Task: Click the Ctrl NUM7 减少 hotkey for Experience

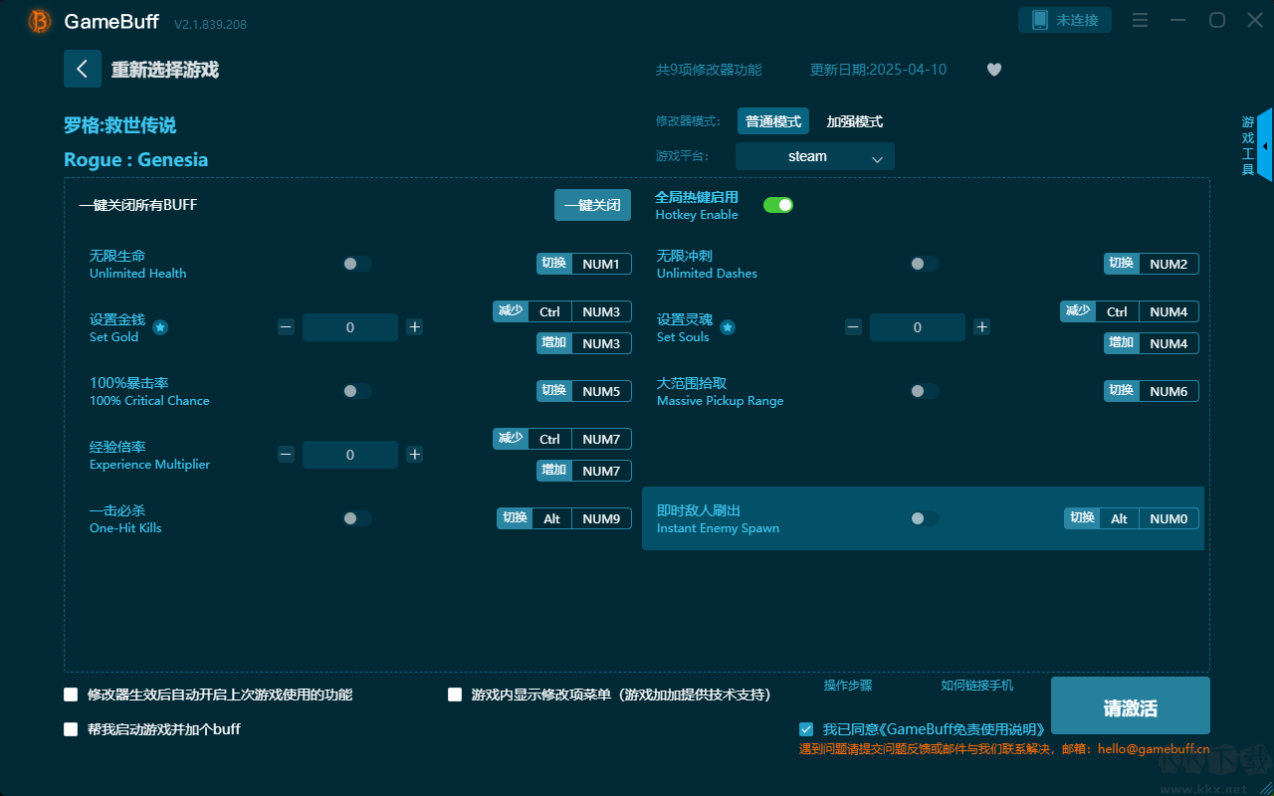Action: tap(562, 439)
